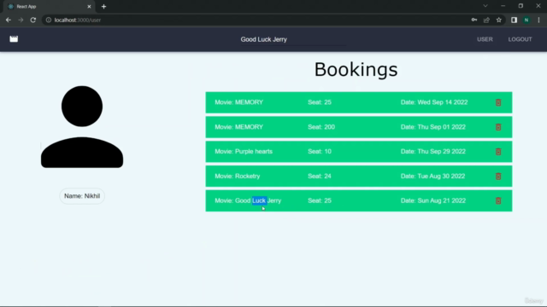Viewport: 547px width, 307px height.
Task: Select the React App tab
Action: click(x=48, y=7)
